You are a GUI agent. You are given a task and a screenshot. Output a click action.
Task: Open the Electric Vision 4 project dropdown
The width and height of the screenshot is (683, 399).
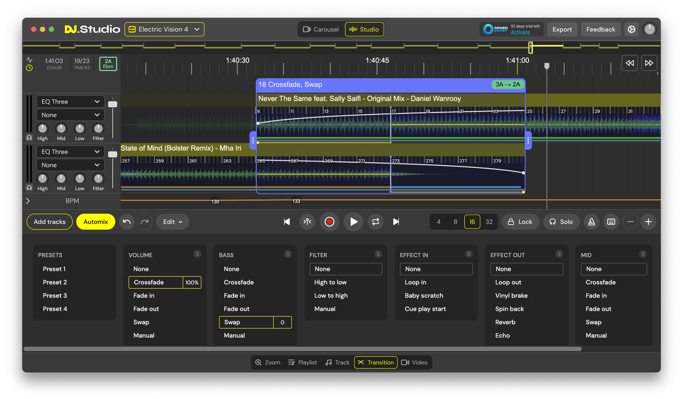click(164, 29)
